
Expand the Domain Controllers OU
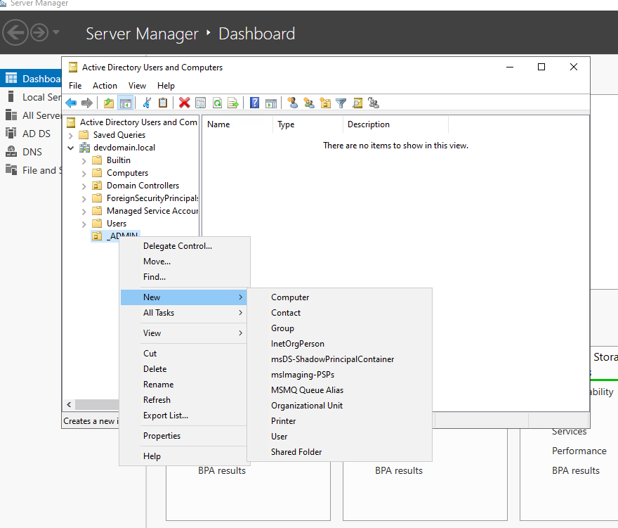pyautogui.click(x=84, y=186)
